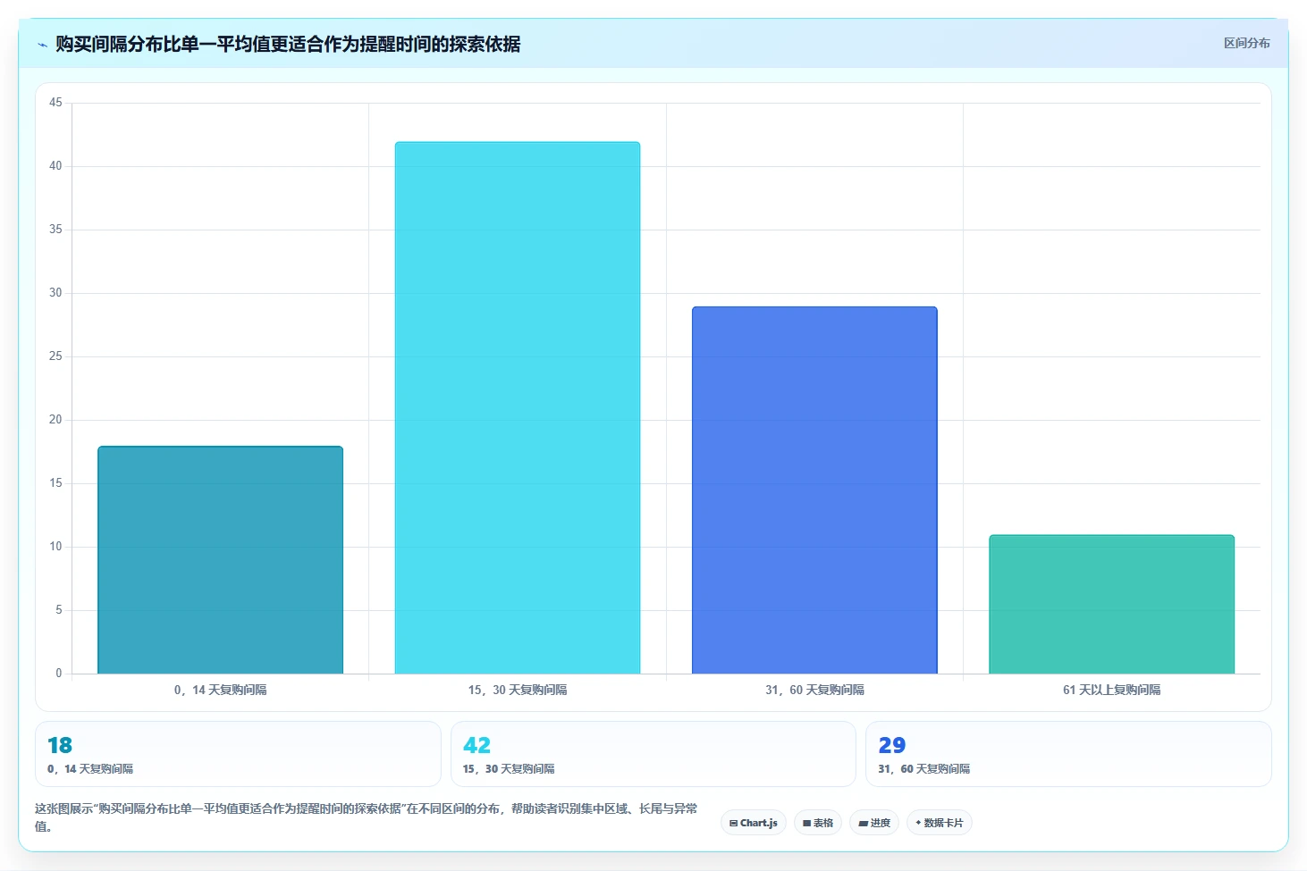
Task: Click x-axis label 0，14 天复购间隔
Action: point(220,690)
